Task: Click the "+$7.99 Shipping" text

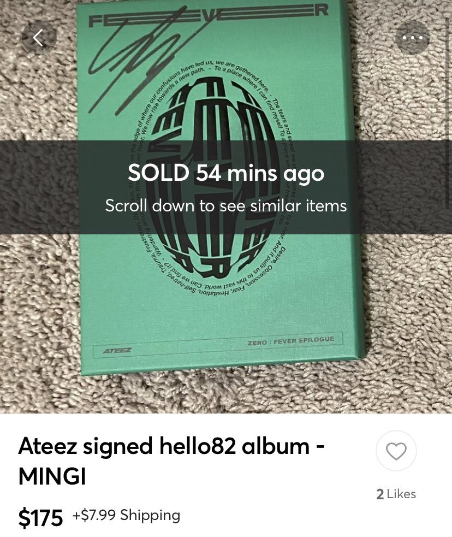Action: click(126, 515)
